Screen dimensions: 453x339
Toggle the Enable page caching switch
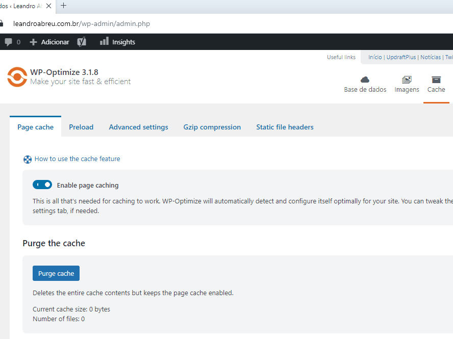pos(42,185)
